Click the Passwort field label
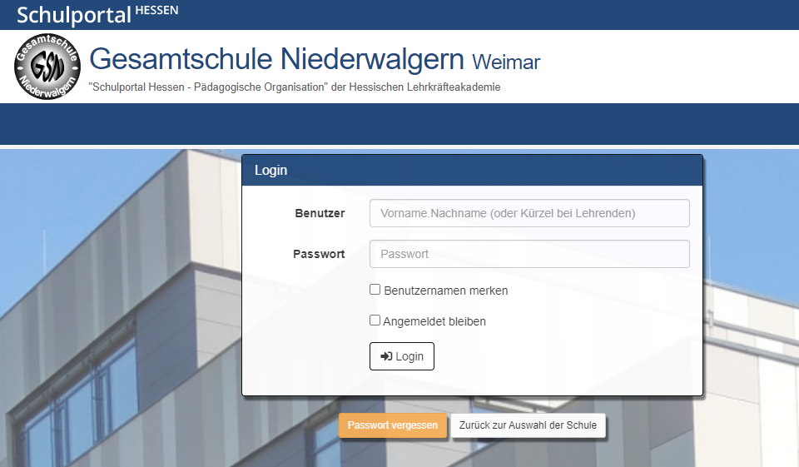The image size is (799, 467). coord(319,254)
